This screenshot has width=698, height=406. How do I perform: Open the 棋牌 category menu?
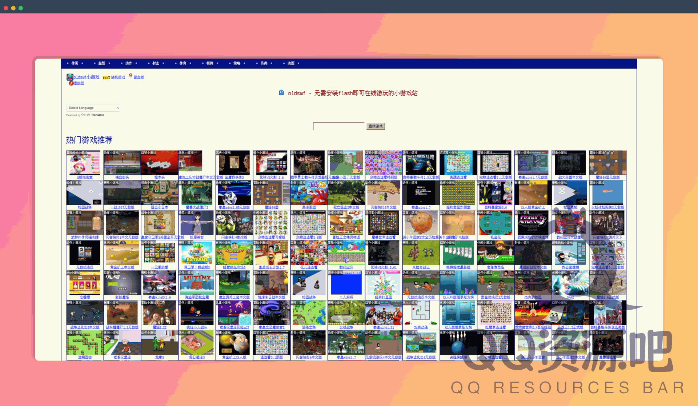tap(210, 63)
